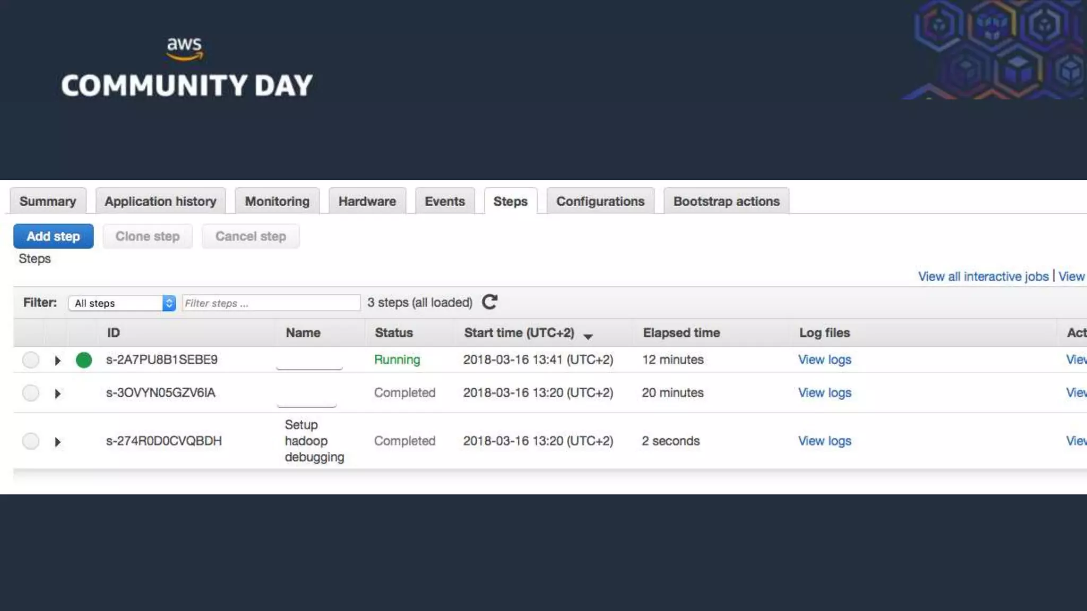Expand details of step s-3OVYN05GZV6IA
The image size is (1087, 611).
tap(57, 394)
